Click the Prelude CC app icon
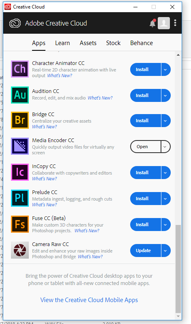 click(x=20, y=198)
